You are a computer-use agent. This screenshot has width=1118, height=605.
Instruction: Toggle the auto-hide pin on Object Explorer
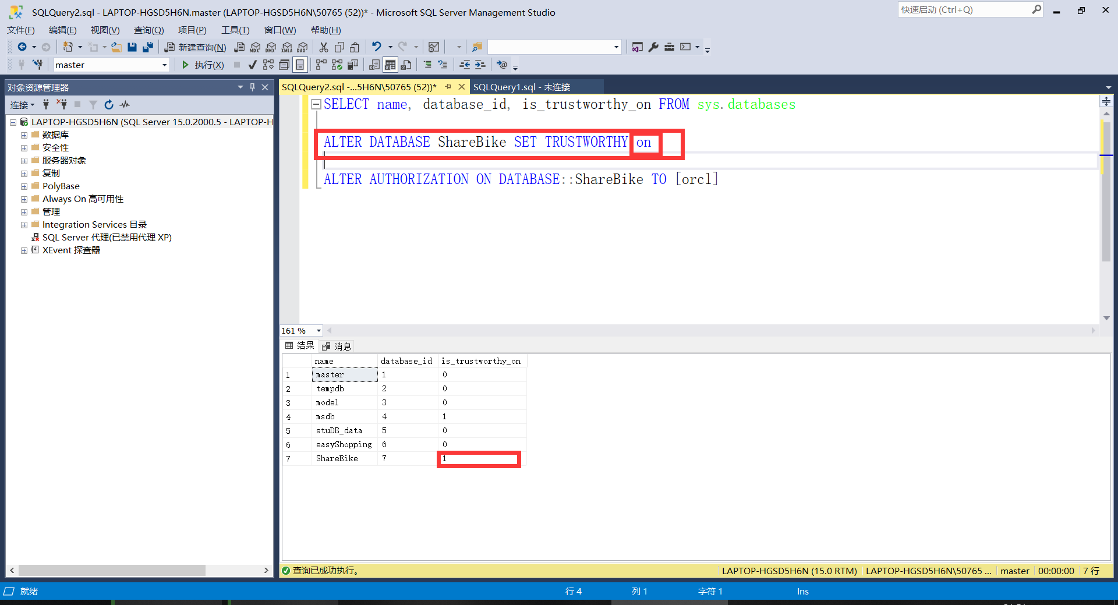[x=252, y=87]
